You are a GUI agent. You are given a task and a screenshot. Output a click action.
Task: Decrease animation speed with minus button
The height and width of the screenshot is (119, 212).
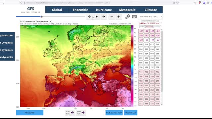112,17
